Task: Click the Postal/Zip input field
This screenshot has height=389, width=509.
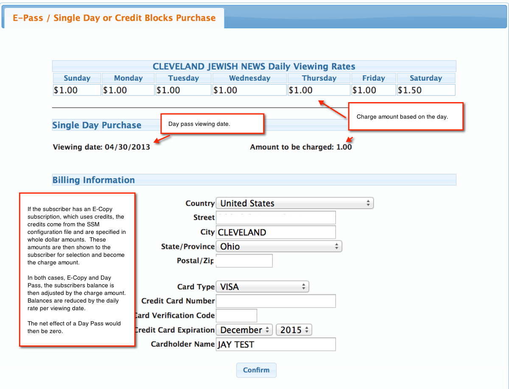Action: (x=244, y=261)
